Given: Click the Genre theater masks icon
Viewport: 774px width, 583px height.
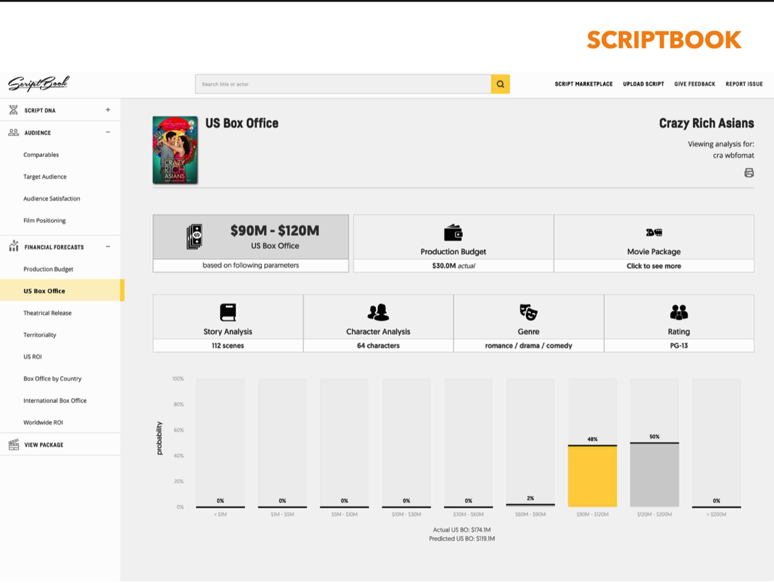Looking at the screenshot, I should tap(528, 313).
